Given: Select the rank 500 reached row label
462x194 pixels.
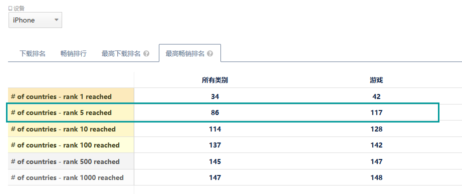Looking at the screenshot, I should click(x=65, y=161).
